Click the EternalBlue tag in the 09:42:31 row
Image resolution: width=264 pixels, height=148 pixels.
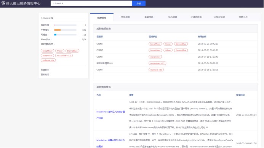pos(181,50)
